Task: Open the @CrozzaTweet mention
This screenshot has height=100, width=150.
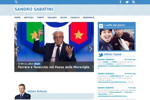Action: click(x=115, y=92)
